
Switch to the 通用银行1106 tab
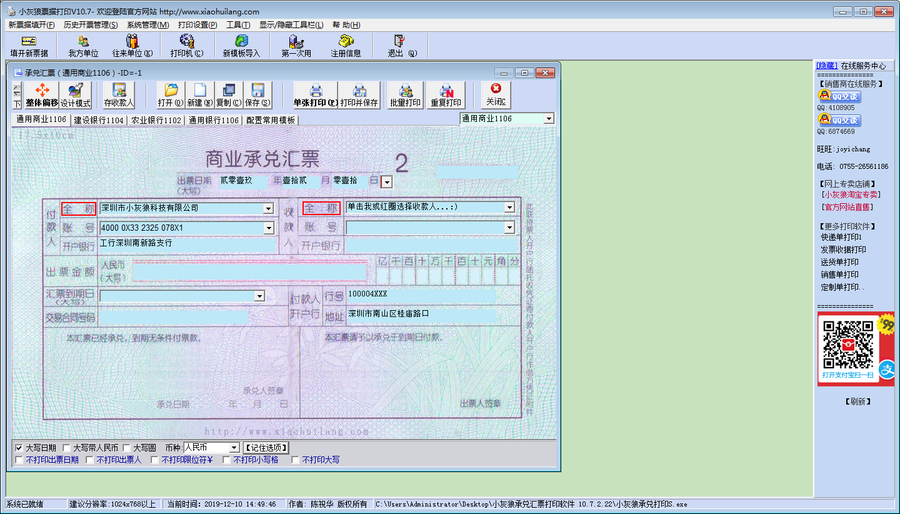point(214,120)
